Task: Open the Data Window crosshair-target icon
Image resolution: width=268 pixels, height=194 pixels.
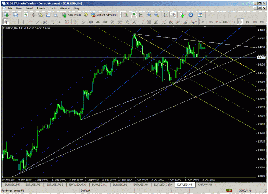Action: (x=33, y=15)
